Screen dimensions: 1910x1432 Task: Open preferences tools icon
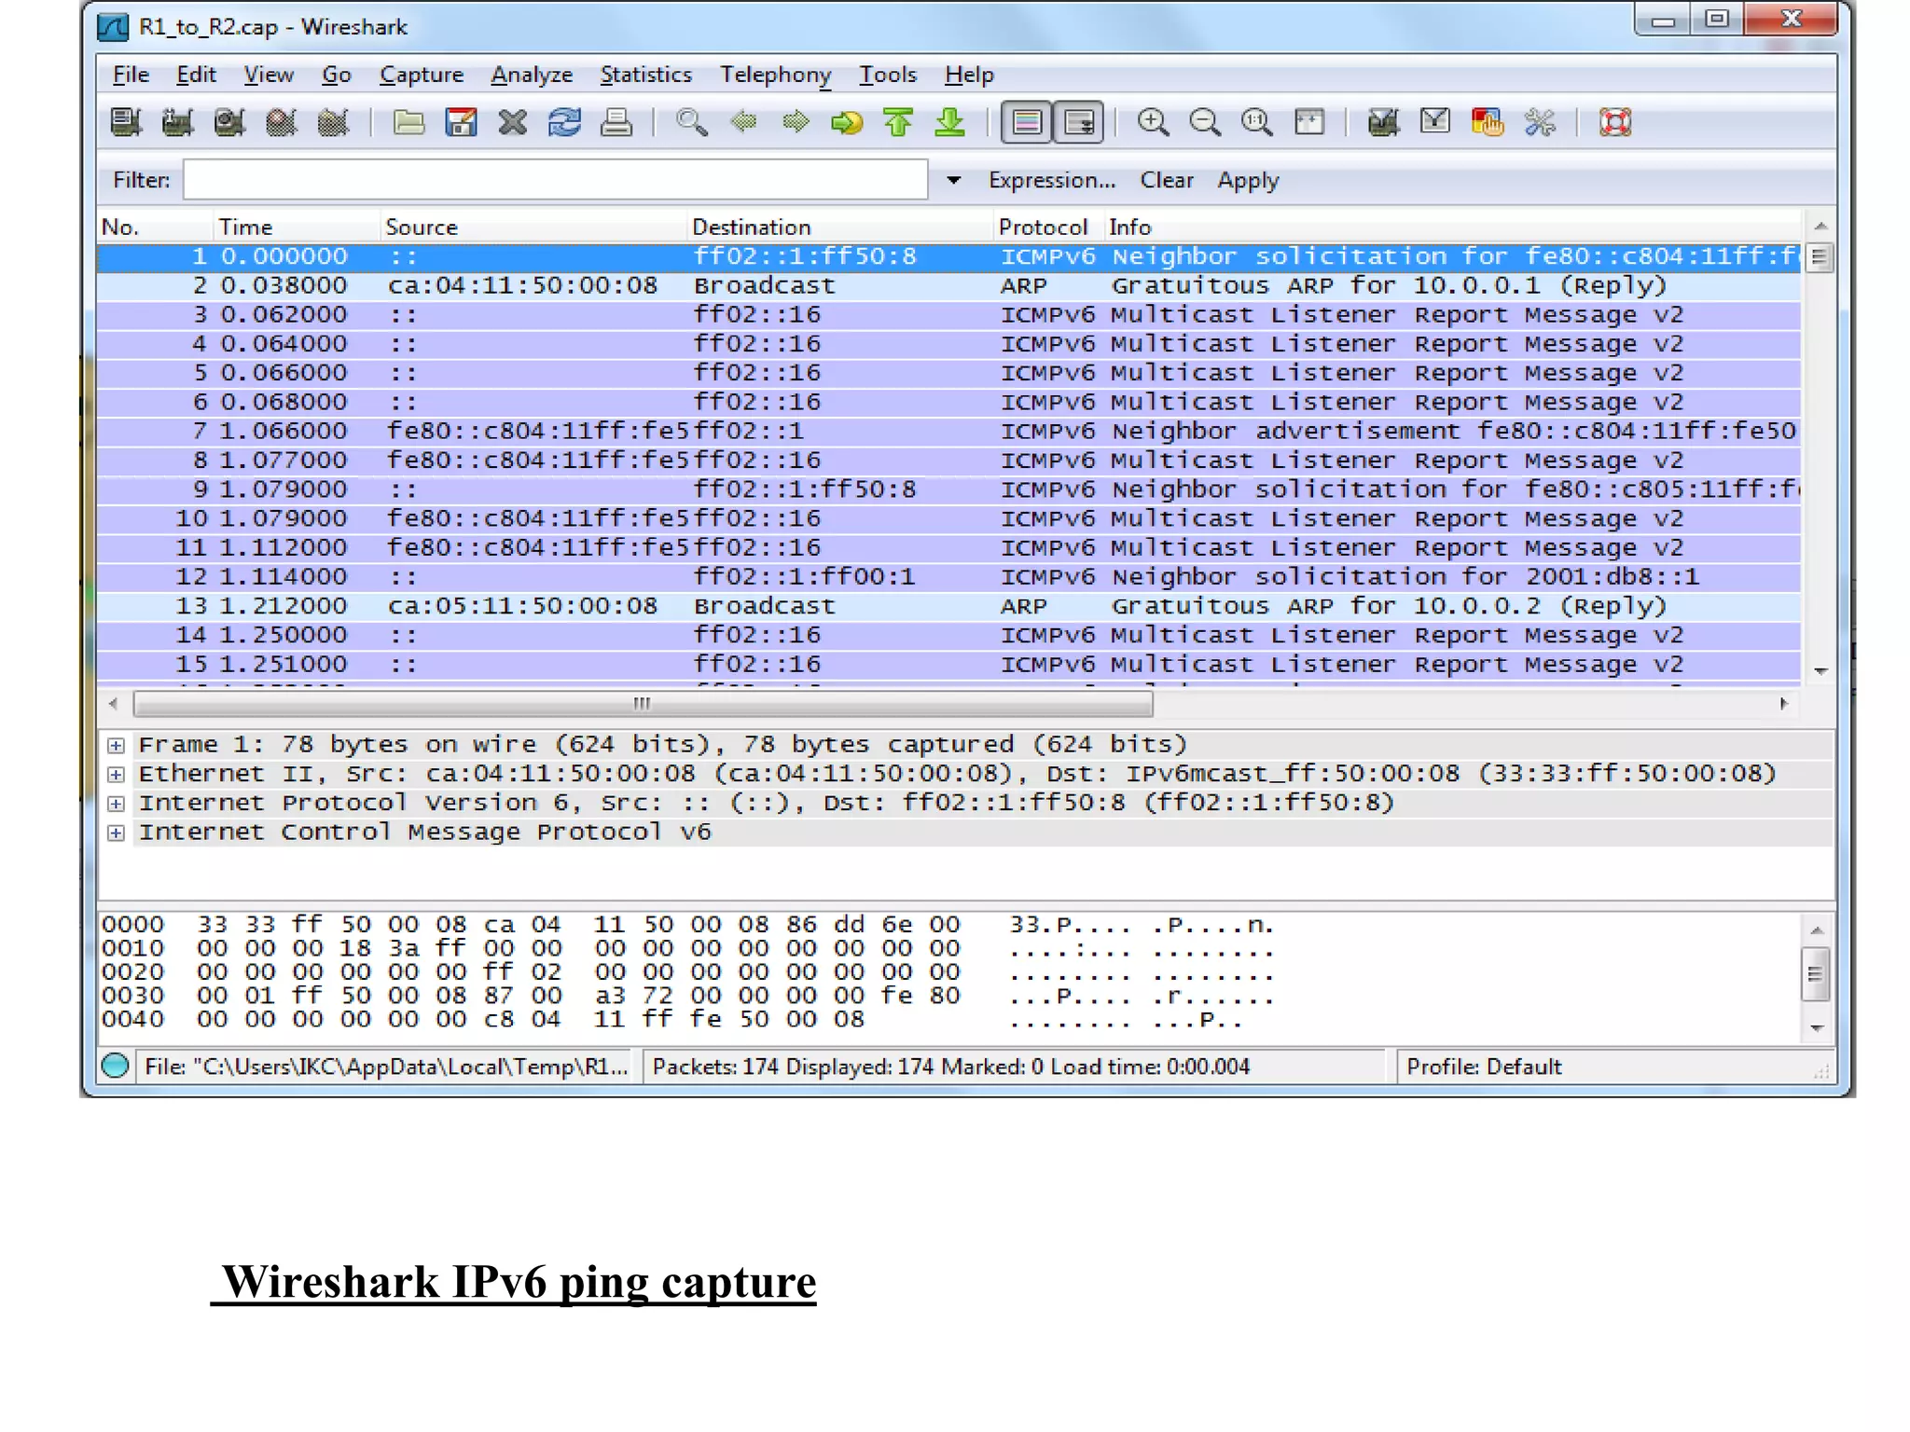[x=1540, y=122]
